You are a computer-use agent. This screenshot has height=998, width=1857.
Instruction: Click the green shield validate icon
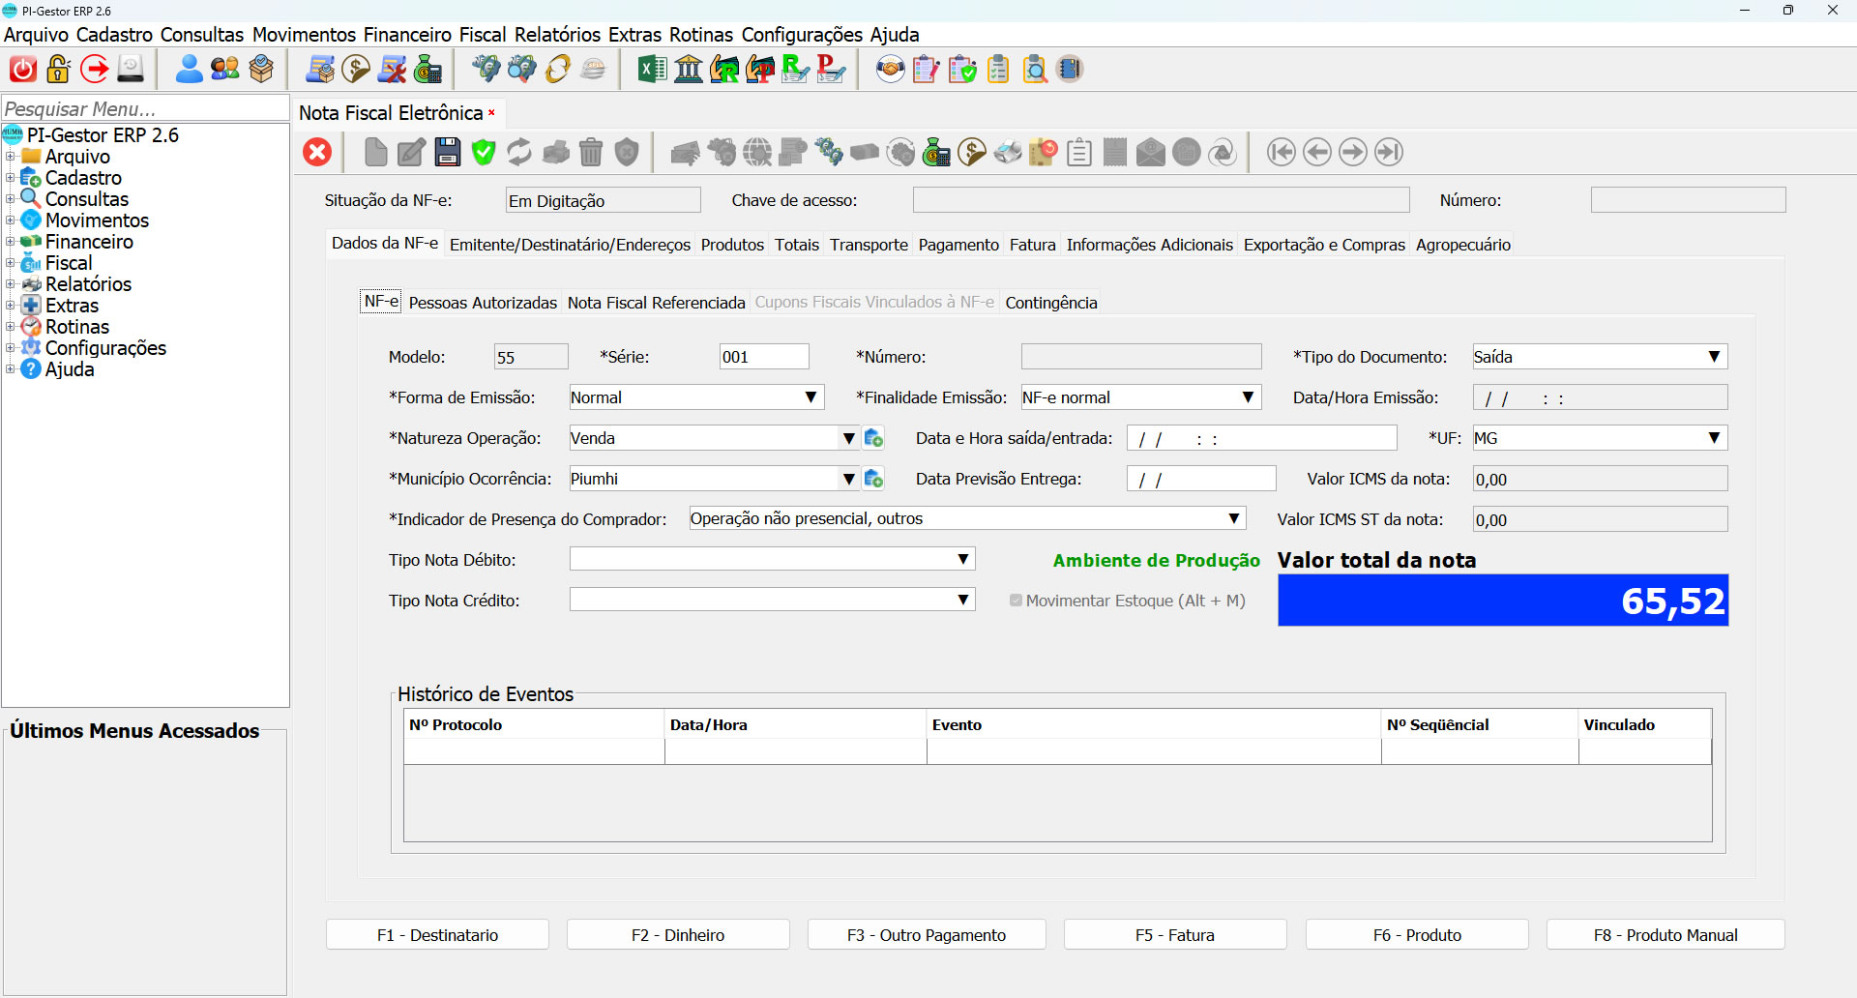(x=484, y=152)
